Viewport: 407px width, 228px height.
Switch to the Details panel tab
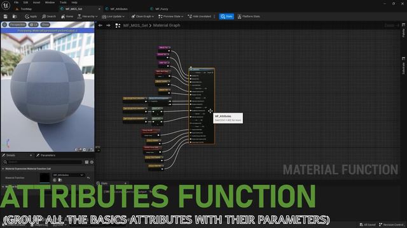[x=11, y=155]
